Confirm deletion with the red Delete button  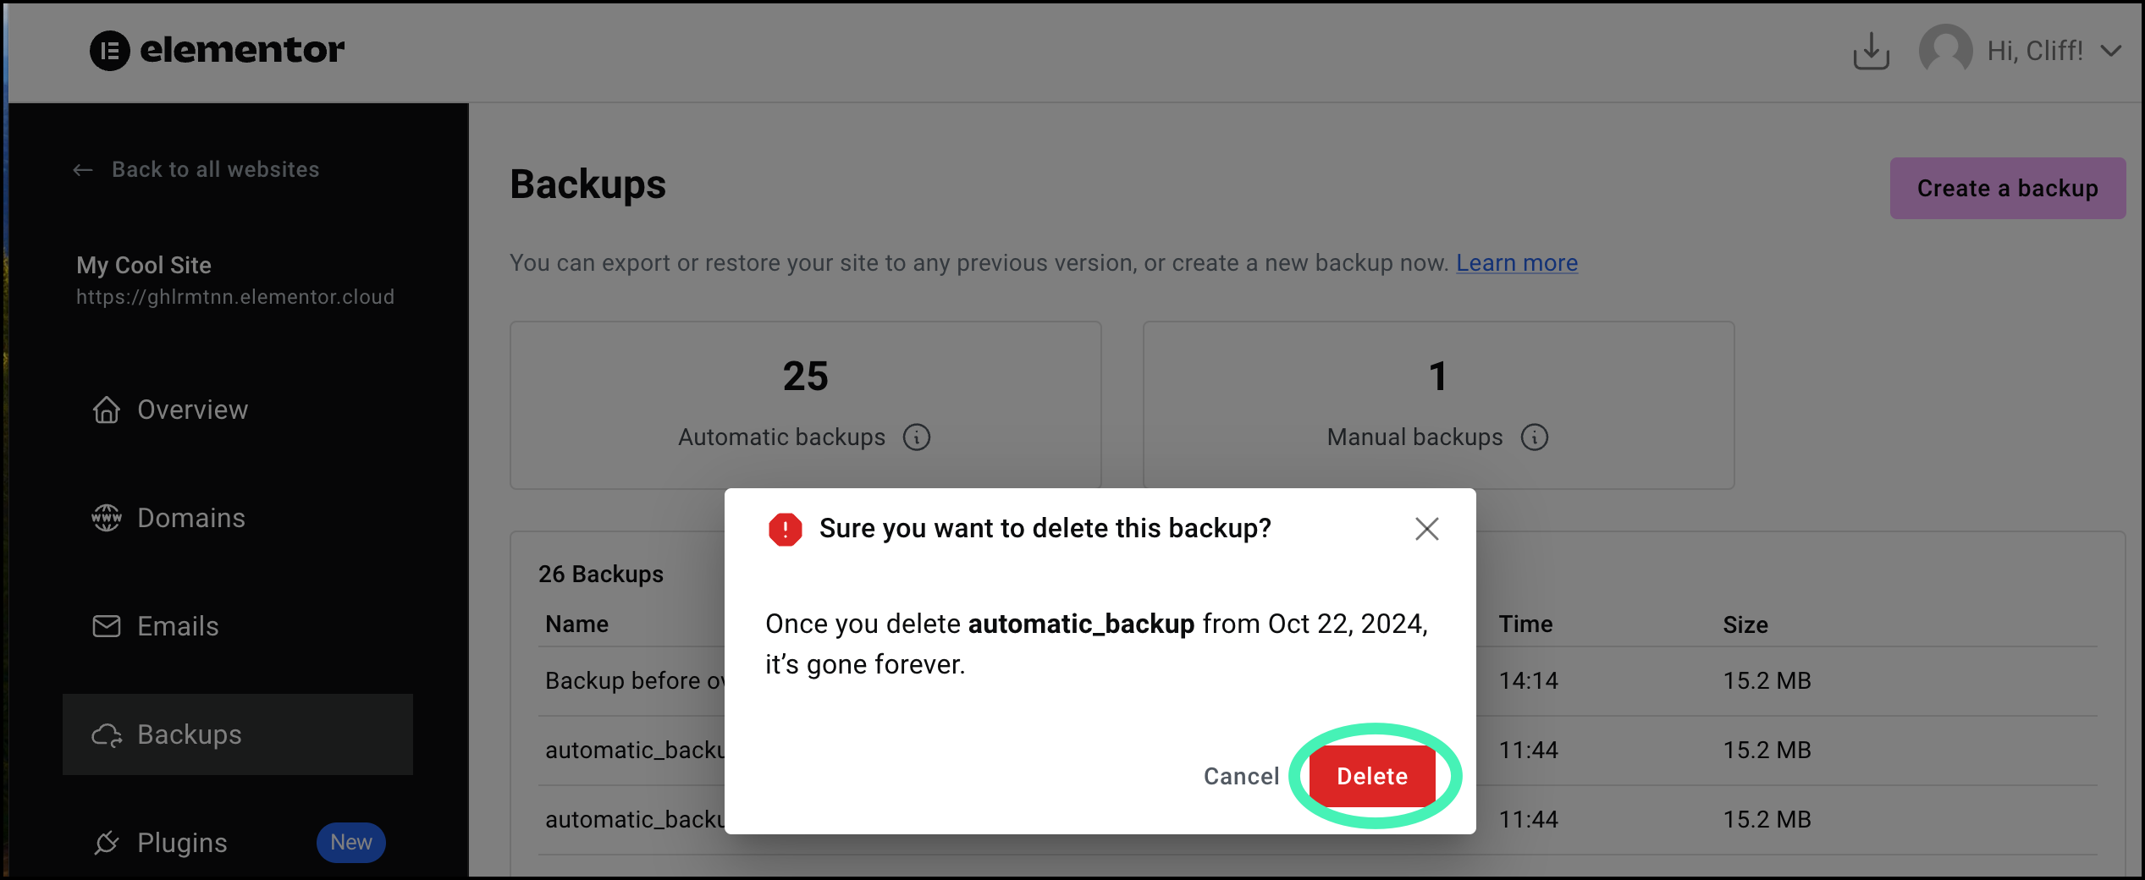(x=1372, y=776)
